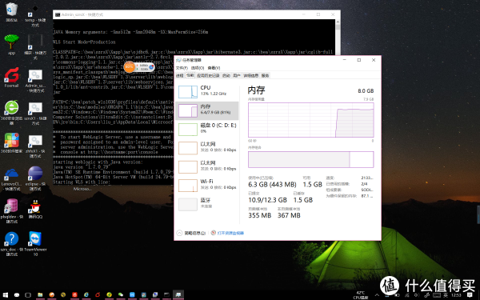Open File Explorer from the taskbar
Image resolution: width=480 pixels, height=300 pixels.
point(40,294)
